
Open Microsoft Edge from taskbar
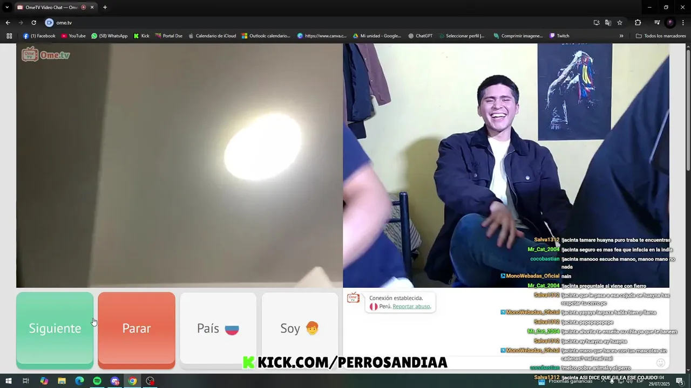point(79,381)
